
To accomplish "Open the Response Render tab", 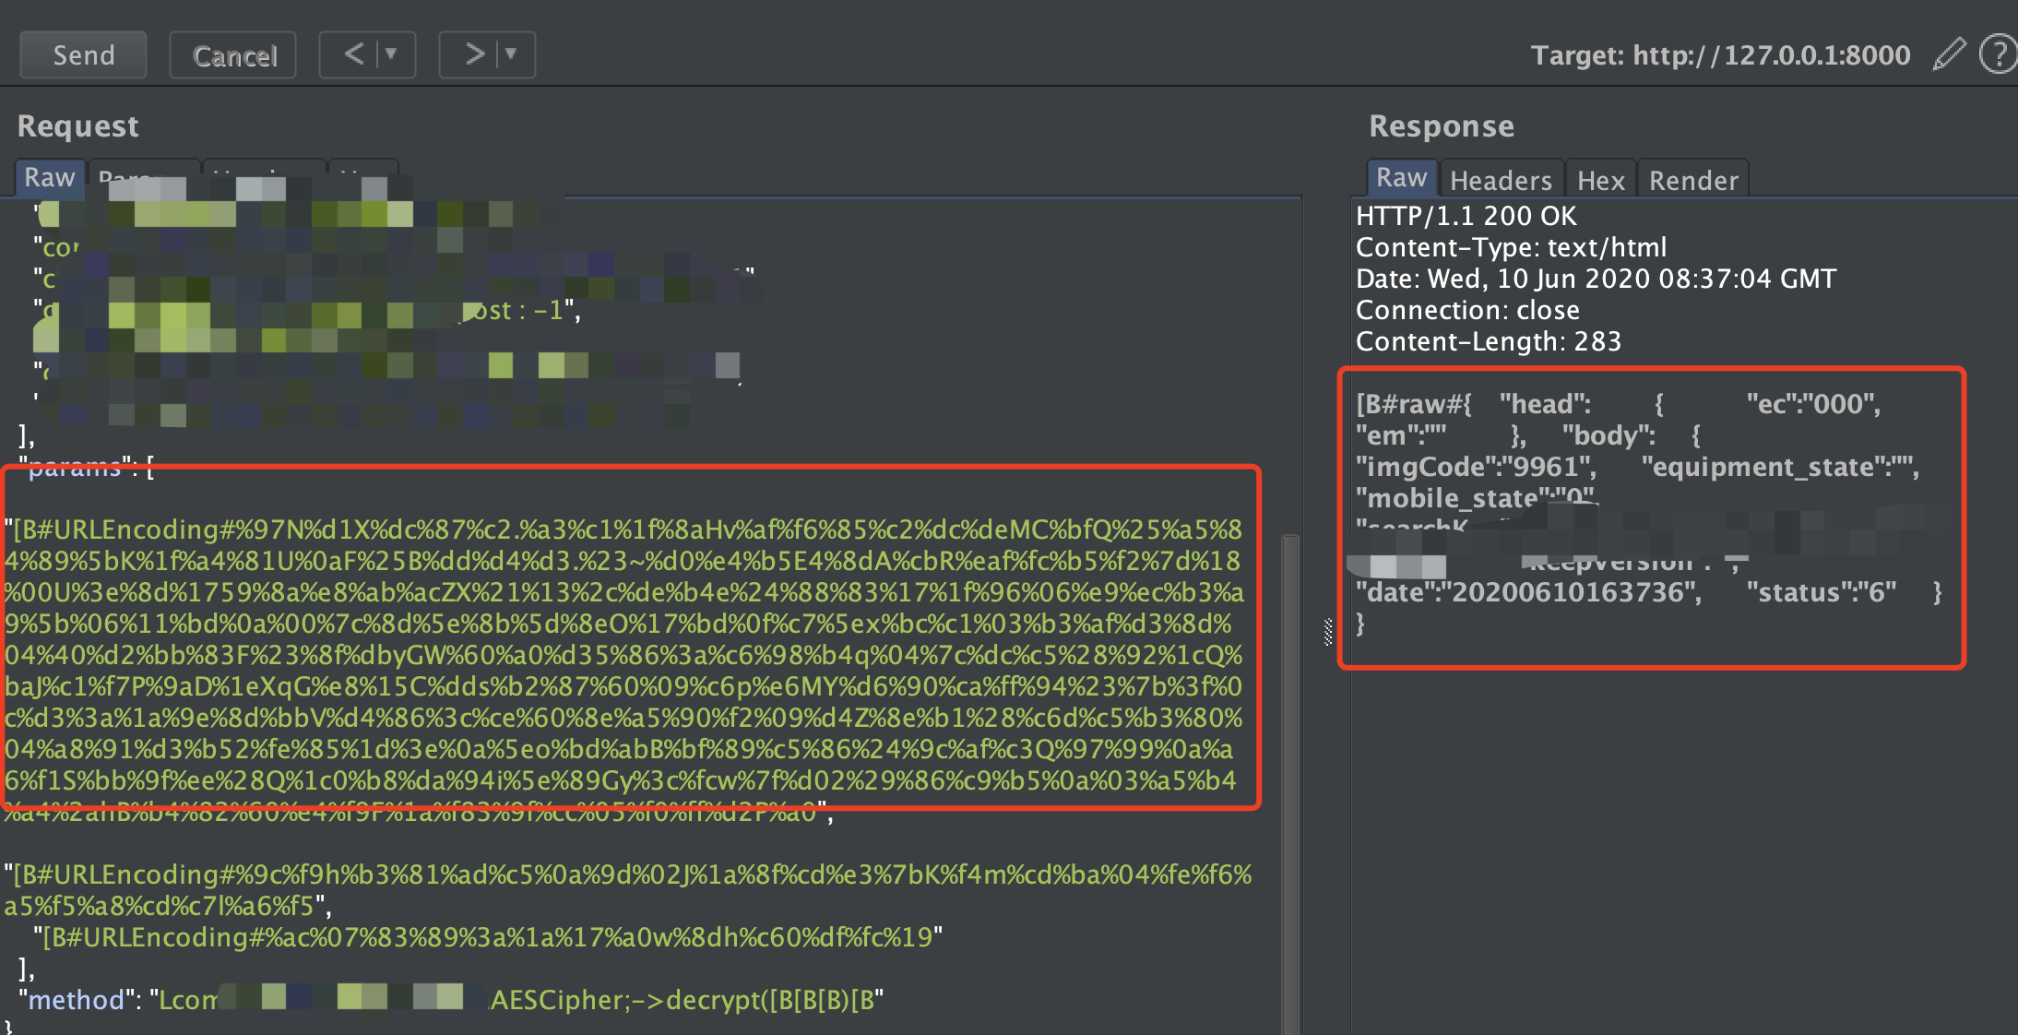I will 1693,180.
